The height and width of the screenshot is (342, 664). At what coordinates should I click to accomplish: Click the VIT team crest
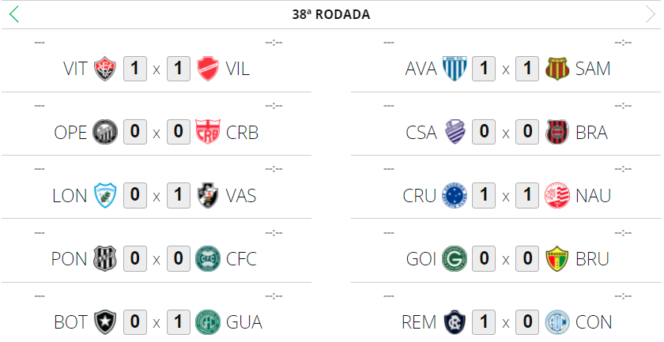(x=105, y=69)
